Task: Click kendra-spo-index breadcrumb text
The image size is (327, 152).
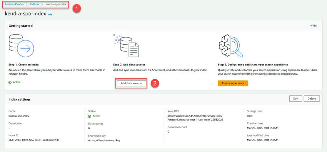Action: 56,4
